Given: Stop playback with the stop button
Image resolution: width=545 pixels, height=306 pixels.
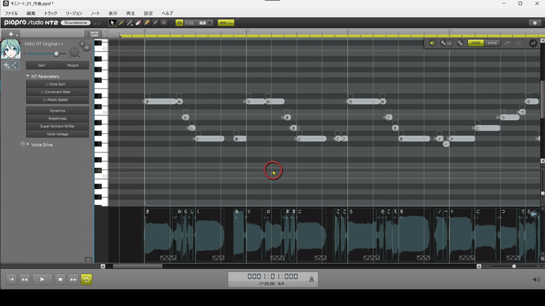Looking at the screenshot, I should (60, 279).
